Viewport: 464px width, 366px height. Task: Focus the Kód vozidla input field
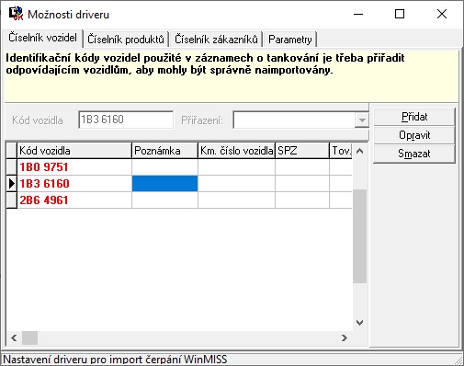coord(126,120)
